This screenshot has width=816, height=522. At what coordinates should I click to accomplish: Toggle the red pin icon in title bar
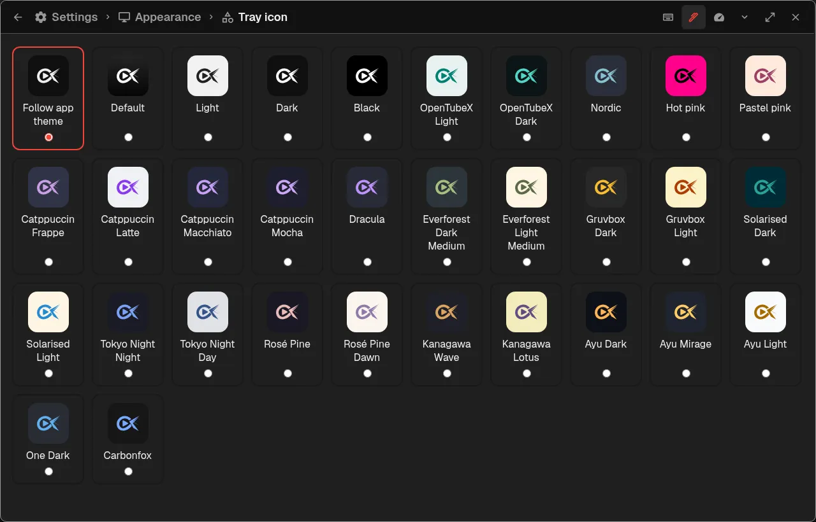[694, 17]
